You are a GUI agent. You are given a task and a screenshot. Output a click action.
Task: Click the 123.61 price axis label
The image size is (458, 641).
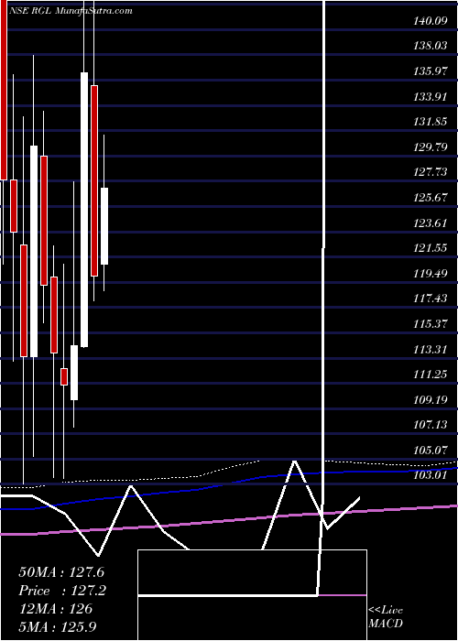431,223
